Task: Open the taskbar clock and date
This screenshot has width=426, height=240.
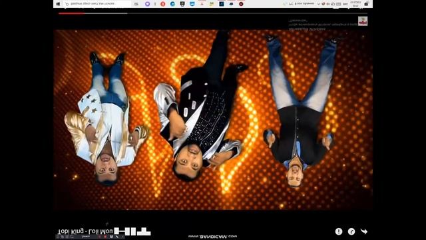Action: tap(355, 4)
